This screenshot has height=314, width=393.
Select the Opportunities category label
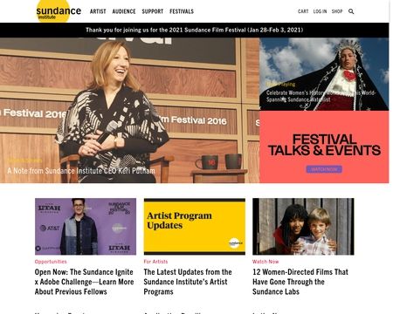pos(51,262)
